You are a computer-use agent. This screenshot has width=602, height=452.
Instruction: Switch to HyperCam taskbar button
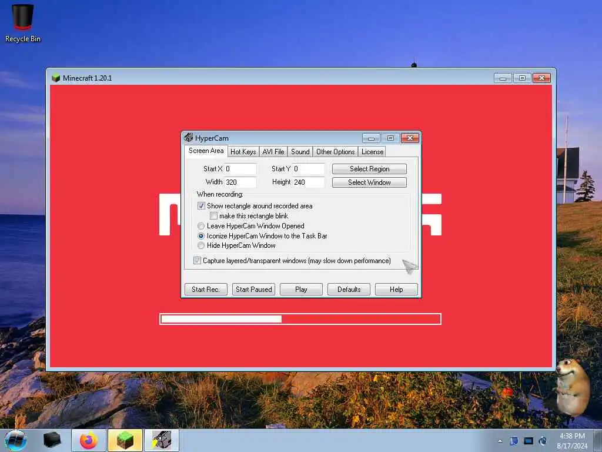[x=162, y=440]
